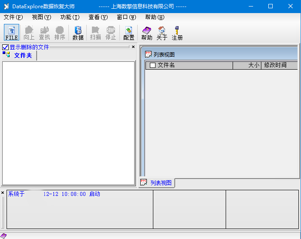Screen dimensions: 301x239
Task: Open the 配置 (config) toolbar tool
Action: pyautogui.click(x=129, y=32)
